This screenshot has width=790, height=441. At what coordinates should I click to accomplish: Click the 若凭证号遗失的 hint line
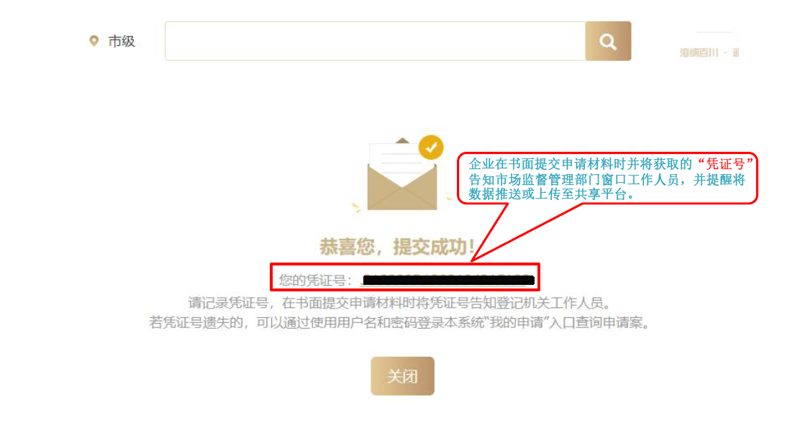[x=400, y=322]
